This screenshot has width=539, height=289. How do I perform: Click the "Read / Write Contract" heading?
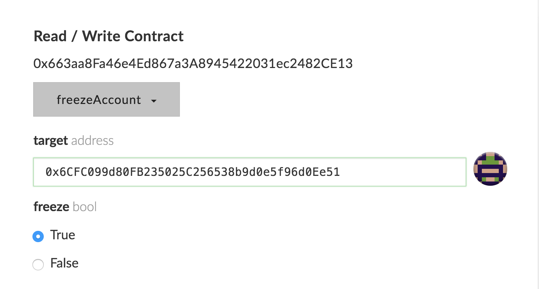pos(108,36)
